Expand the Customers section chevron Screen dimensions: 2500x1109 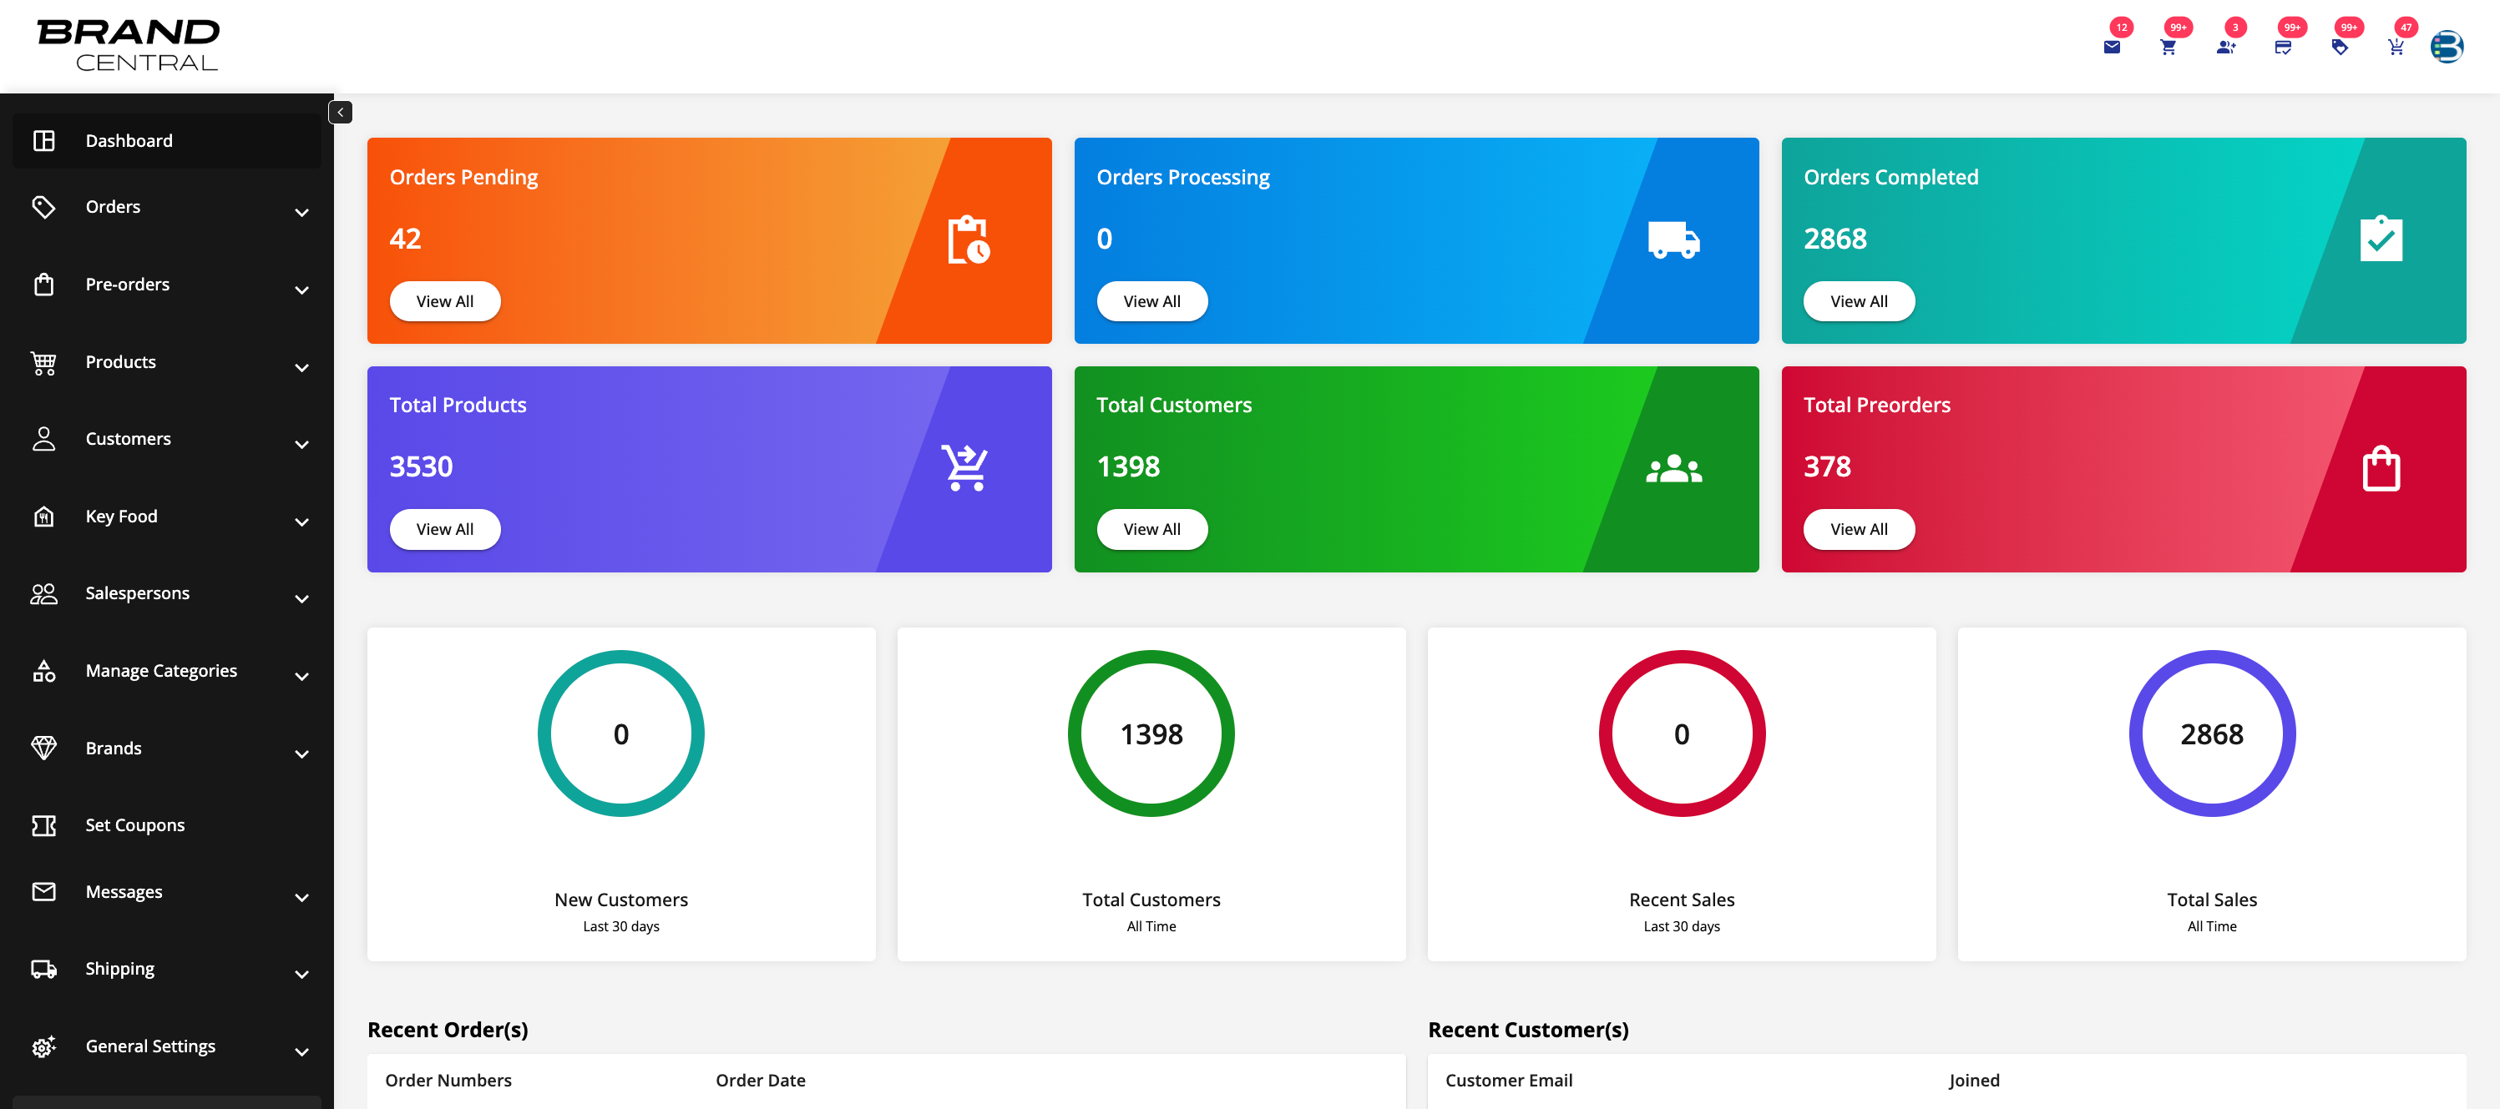tap(301, 445)
